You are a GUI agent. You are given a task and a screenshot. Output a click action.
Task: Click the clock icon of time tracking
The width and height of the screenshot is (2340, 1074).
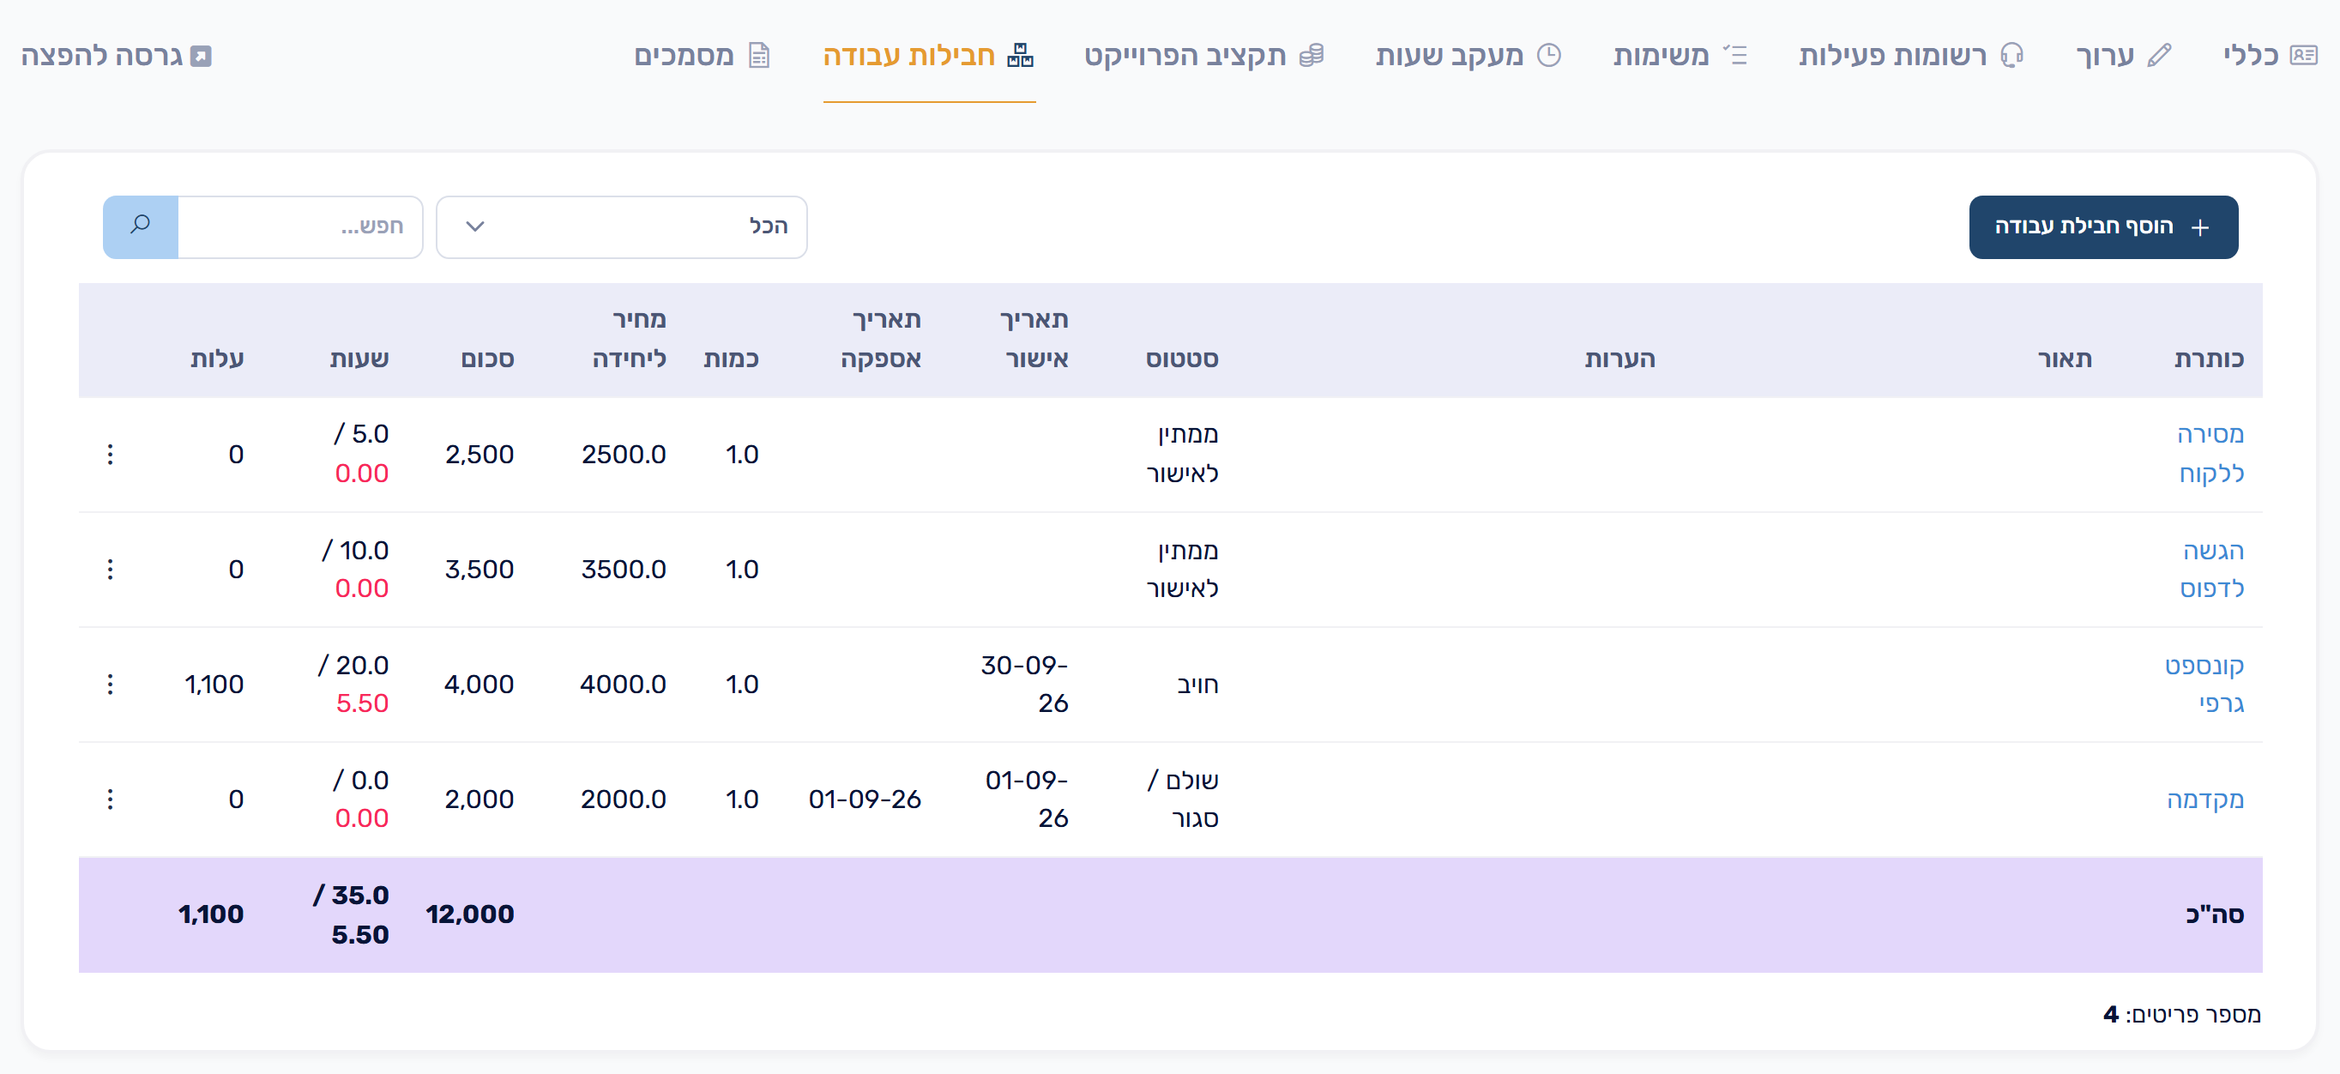[1549, 56]
